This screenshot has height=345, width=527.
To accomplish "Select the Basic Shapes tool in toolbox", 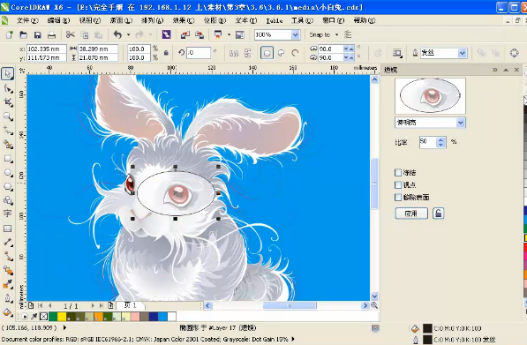I will (x=8, y=200).
